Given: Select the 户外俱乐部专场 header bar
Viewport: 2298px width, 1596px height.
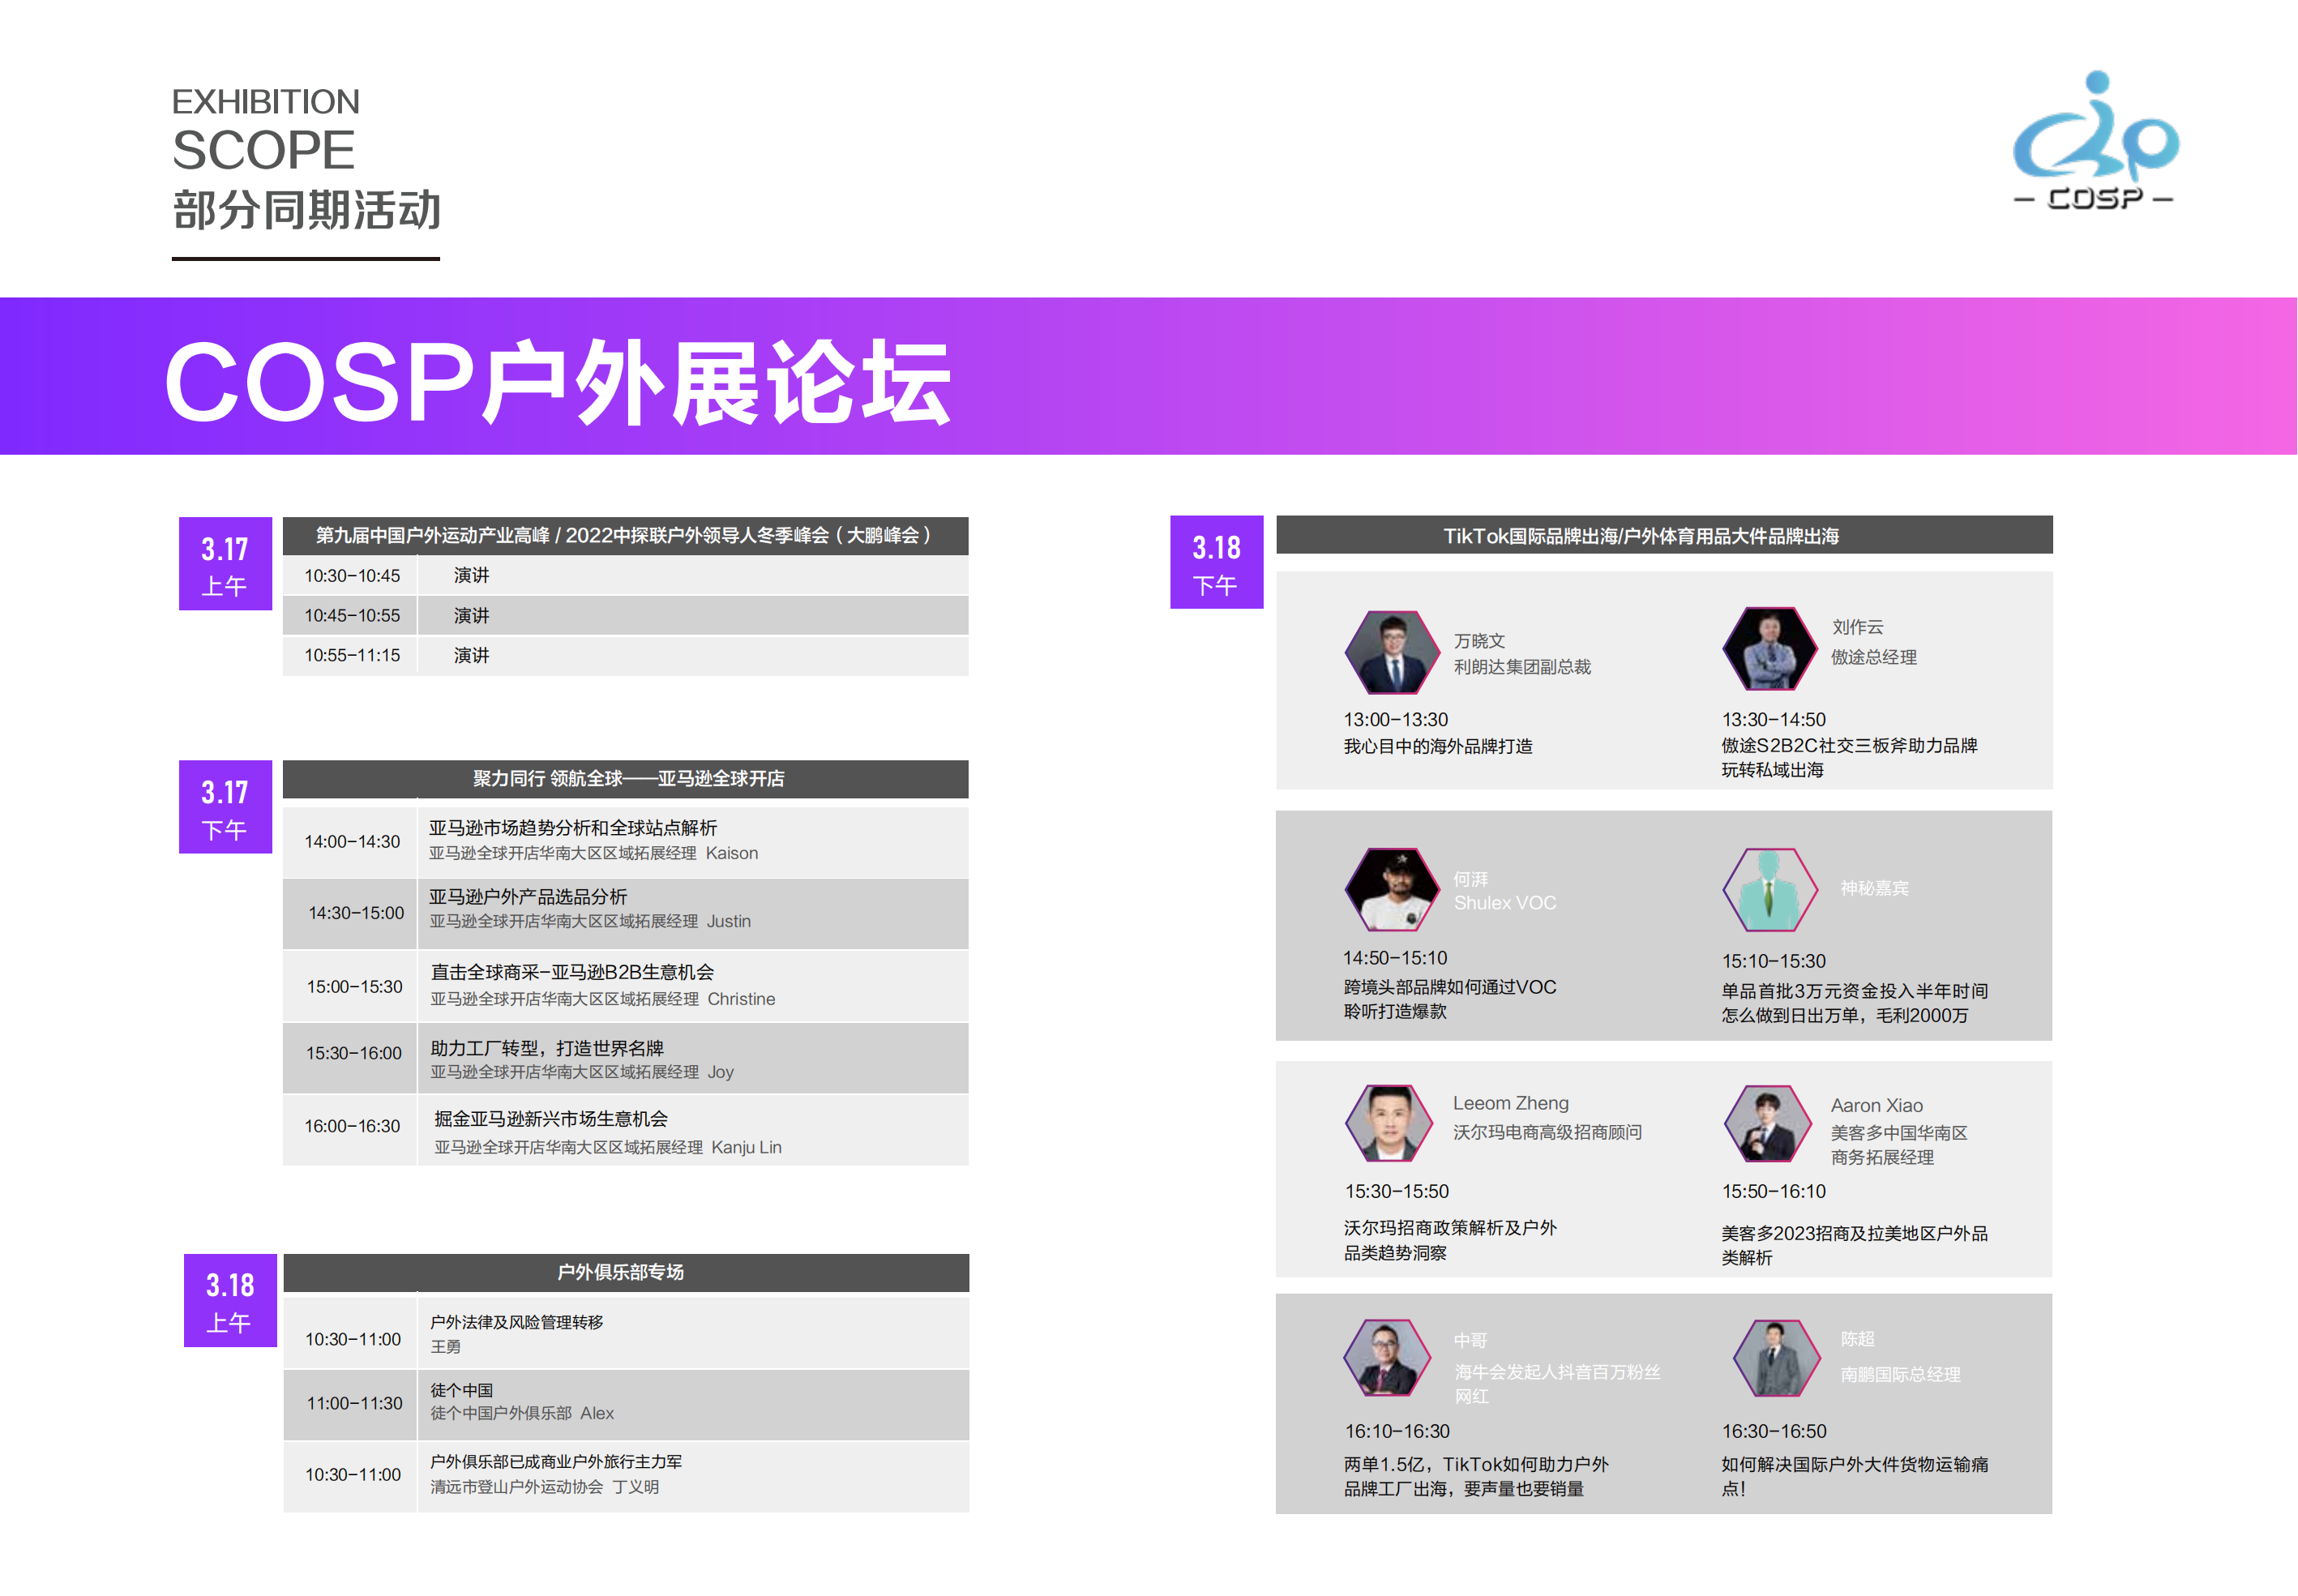Looking at the screenshot, I should (x=626, y=1272).
